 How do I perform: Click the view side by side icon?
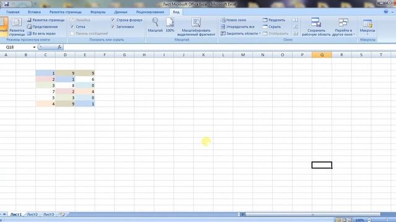pyautogui.click(x=295, y=20)
